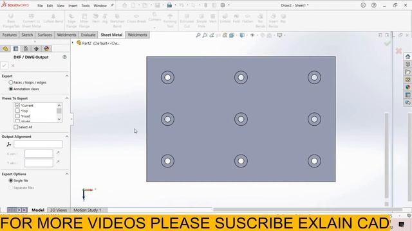This screenshot has height=231, width=412.
Task: Open FeatureManager design tree tab icon
Action: [6, 49]
